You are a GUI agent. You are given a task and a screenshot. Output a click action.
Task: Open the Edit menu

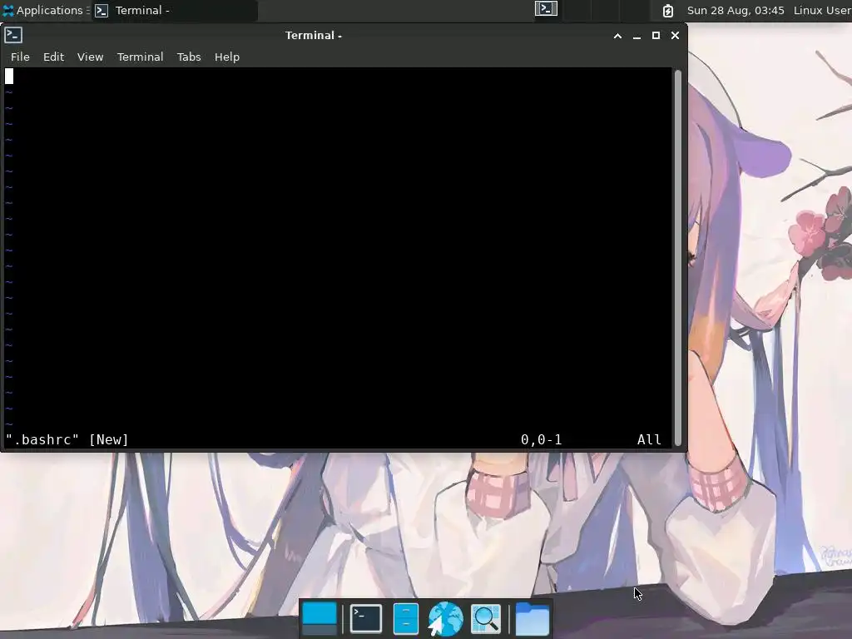(x=54, y=57)
